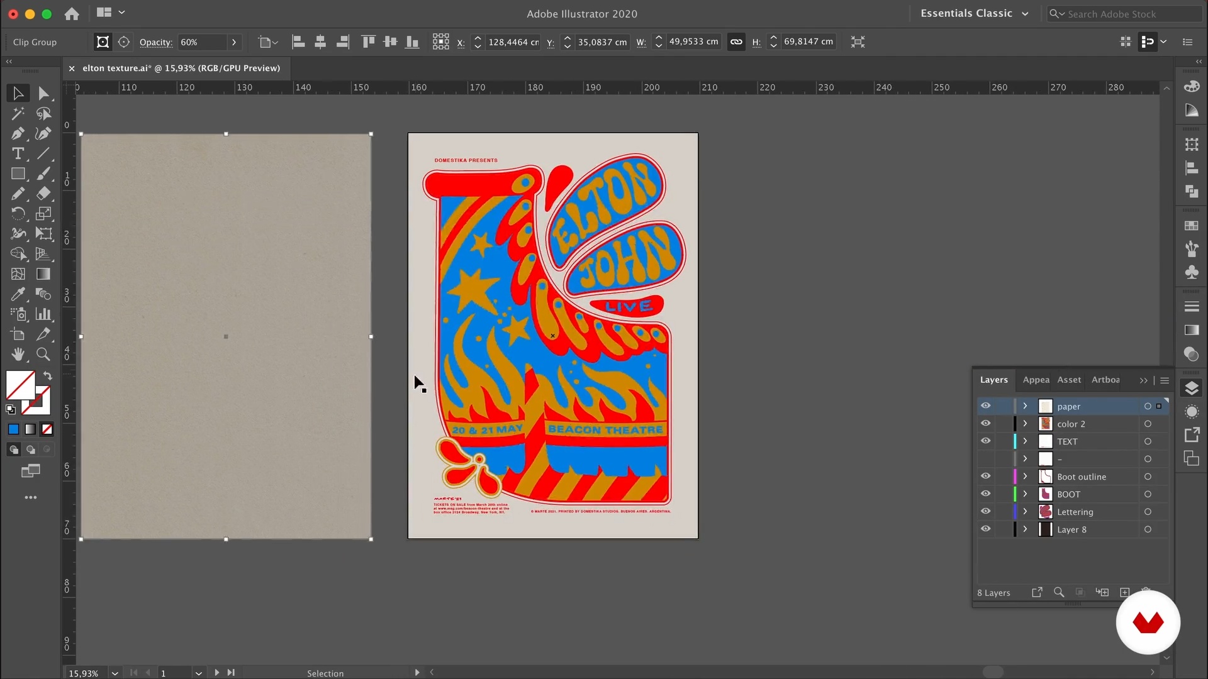Show more panel tabs chevrons

[x=1143, y=380]
